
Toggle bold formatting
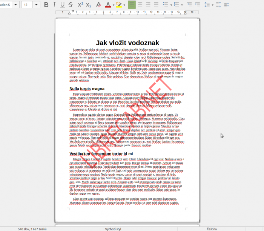[46, 5]
